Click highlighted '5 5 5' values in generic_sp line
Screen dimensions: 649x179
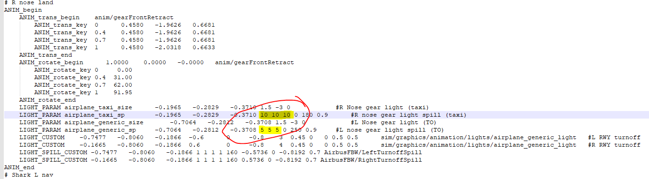[x=270, y=130]
